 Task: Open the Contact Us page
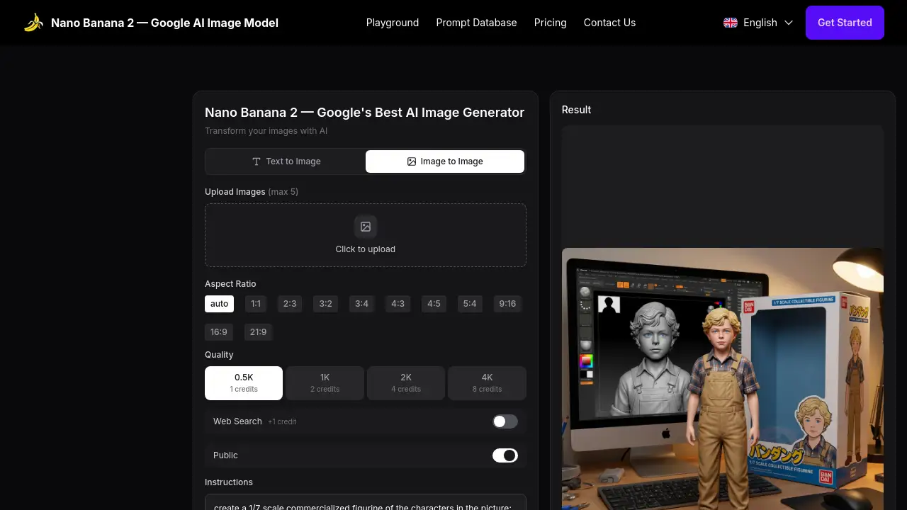point(609,23)
